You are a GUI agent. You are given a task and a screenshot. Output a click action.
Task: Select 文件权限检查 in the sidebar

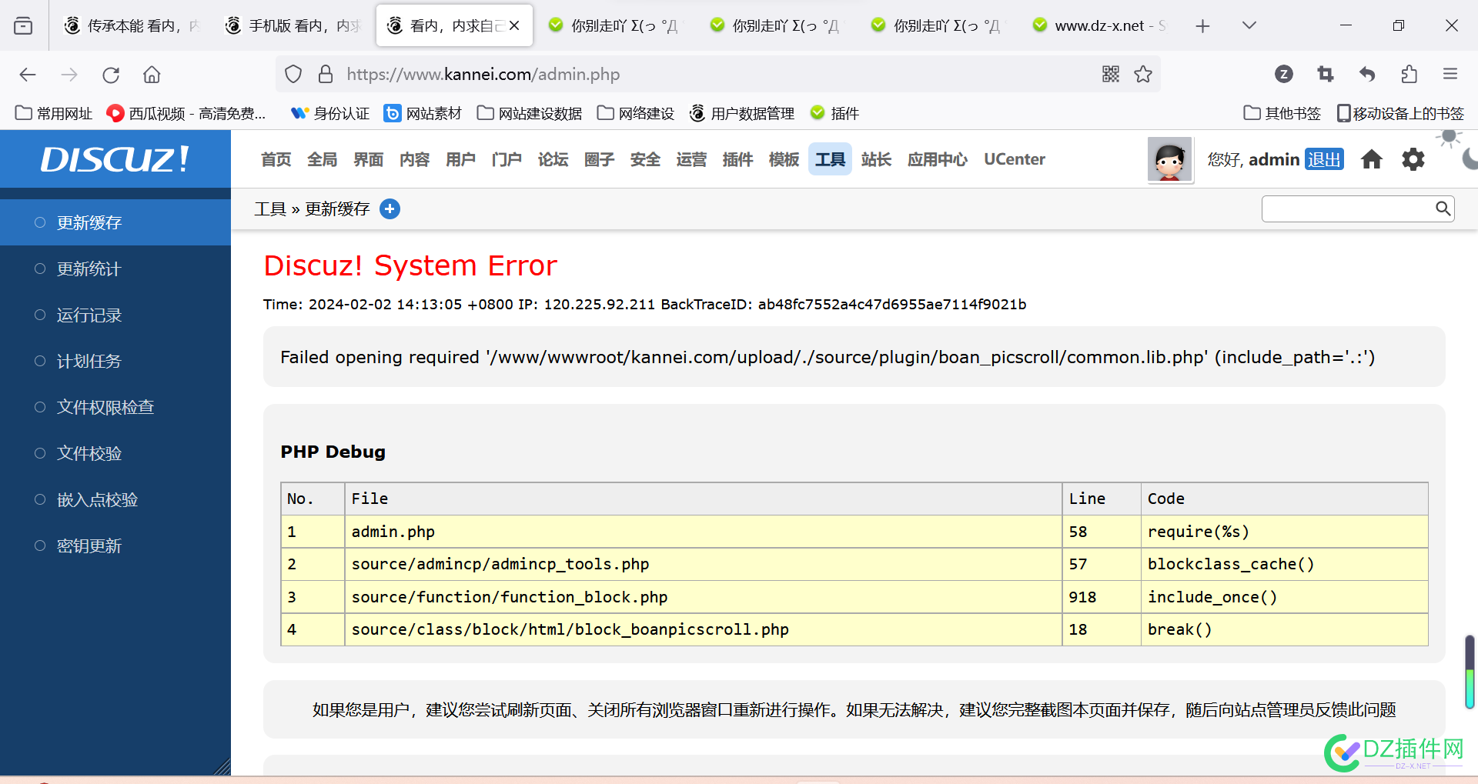(x=115, y=407)
